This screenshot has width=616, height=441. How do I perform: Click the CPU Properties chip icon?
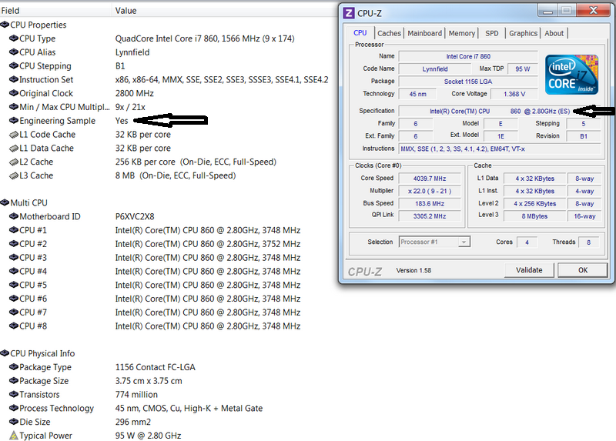[5, 25]
